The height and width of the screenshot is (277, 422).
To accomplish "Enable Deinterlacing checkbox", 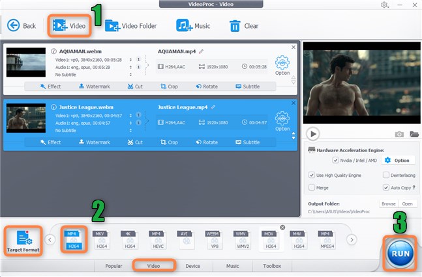I will [x=386, y=175].
